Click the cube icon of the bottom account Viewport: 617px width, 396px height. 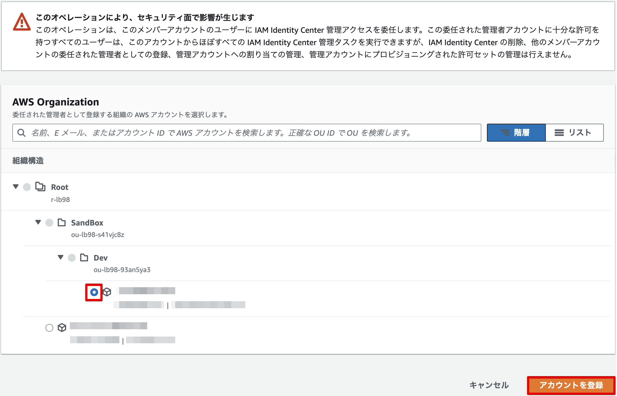click(62, 328)
